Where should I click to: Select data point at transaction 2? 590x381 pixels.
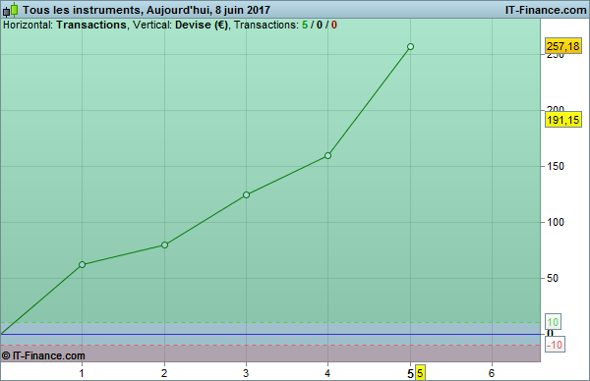point(164,245)
